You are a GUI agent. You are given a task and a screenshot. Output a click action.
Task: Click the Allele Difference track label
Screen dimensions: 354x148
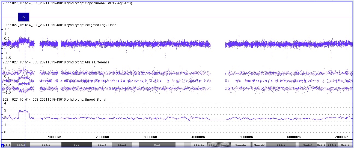[x=56, y=62]
